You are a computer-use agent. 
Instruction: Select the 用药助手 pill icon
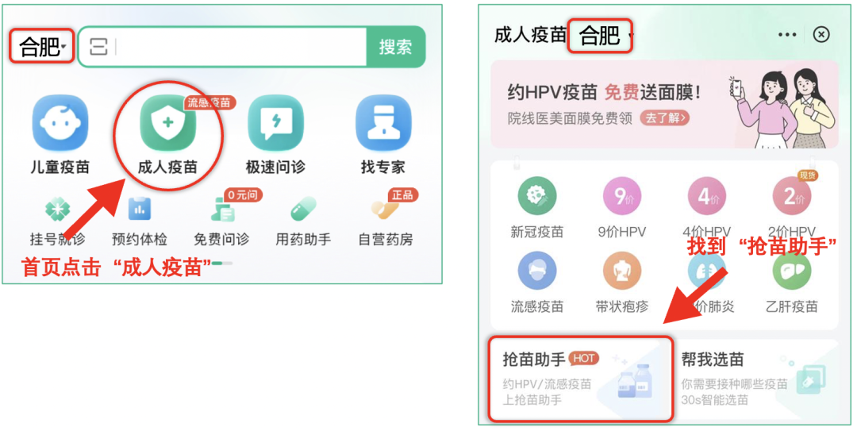click(x=303, y=209)
